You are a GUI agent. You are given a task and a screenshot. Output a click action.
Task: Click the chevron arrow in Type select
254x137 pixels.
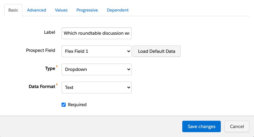[x=128, y=69]
